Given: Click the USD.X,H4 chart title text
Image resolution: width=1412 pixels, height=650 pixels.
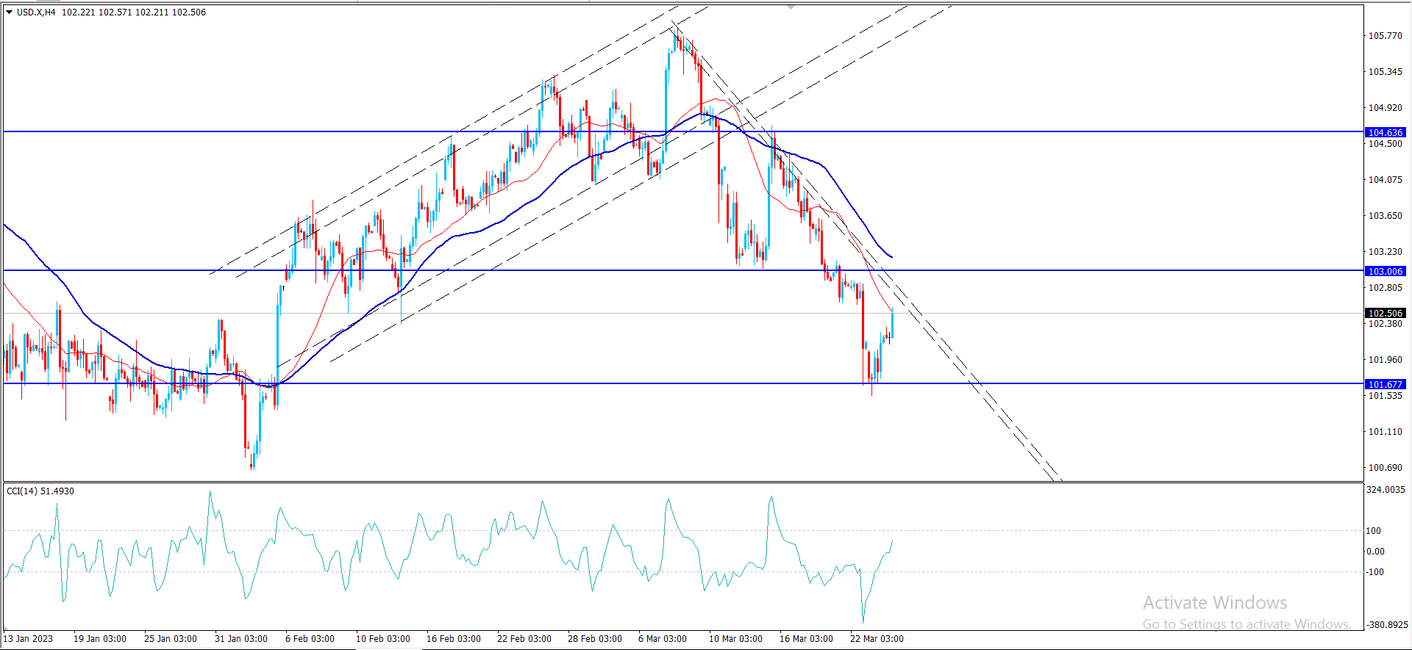Looking at the screenshot, I should pyautogui.click(x=36, y=12).
